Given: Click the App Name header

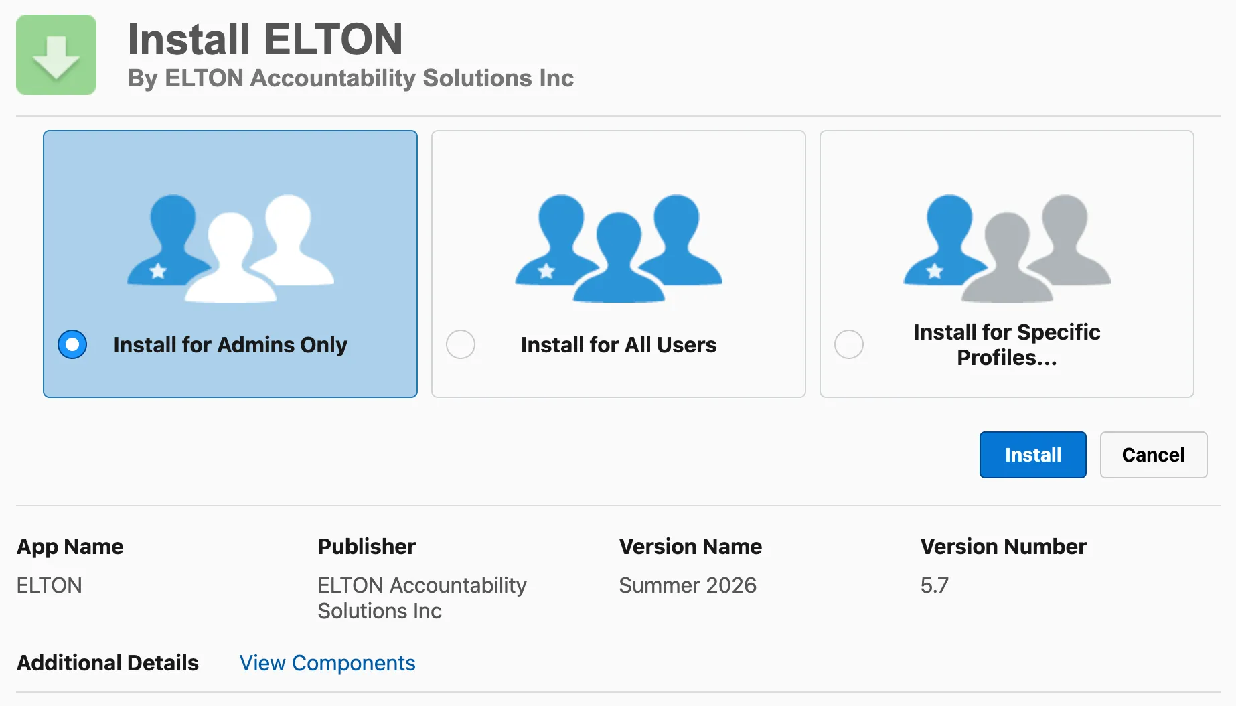Looking at the screenshot, I should (x=70, y=547).
